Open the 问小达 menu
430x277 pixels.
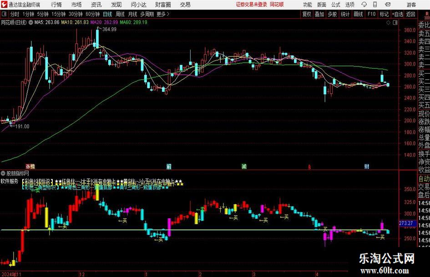(x=138, y=5)
